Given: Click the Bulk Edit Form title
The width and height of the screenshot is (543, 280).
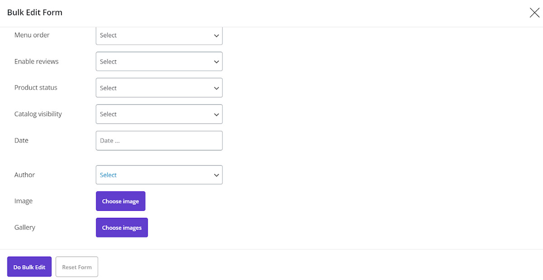Looking at the screenshot, I should click(x=35, y=13).
